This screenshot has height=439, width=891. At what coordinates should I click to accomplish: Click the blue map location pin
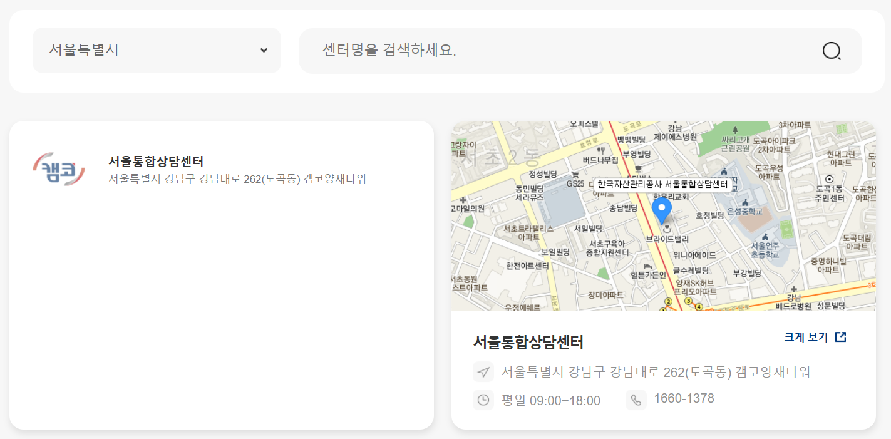pos(661,210)
